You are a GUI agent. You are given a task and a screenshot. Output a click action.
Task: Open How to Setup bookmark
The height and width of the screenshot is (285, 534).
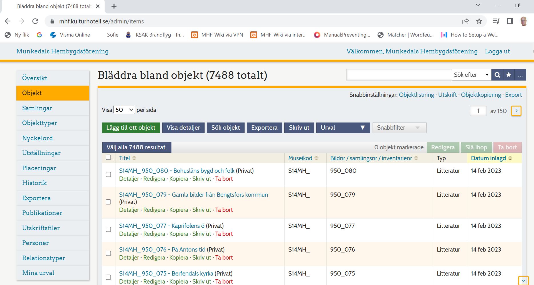pos(470,35)
